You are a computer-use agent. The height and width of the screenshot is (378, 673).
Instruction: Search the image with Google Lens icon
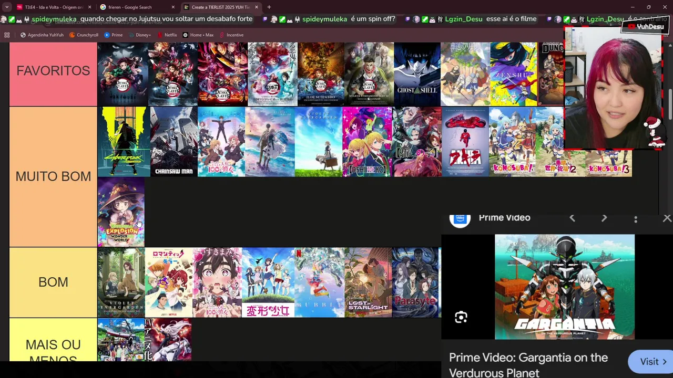(x=461, y=317)
